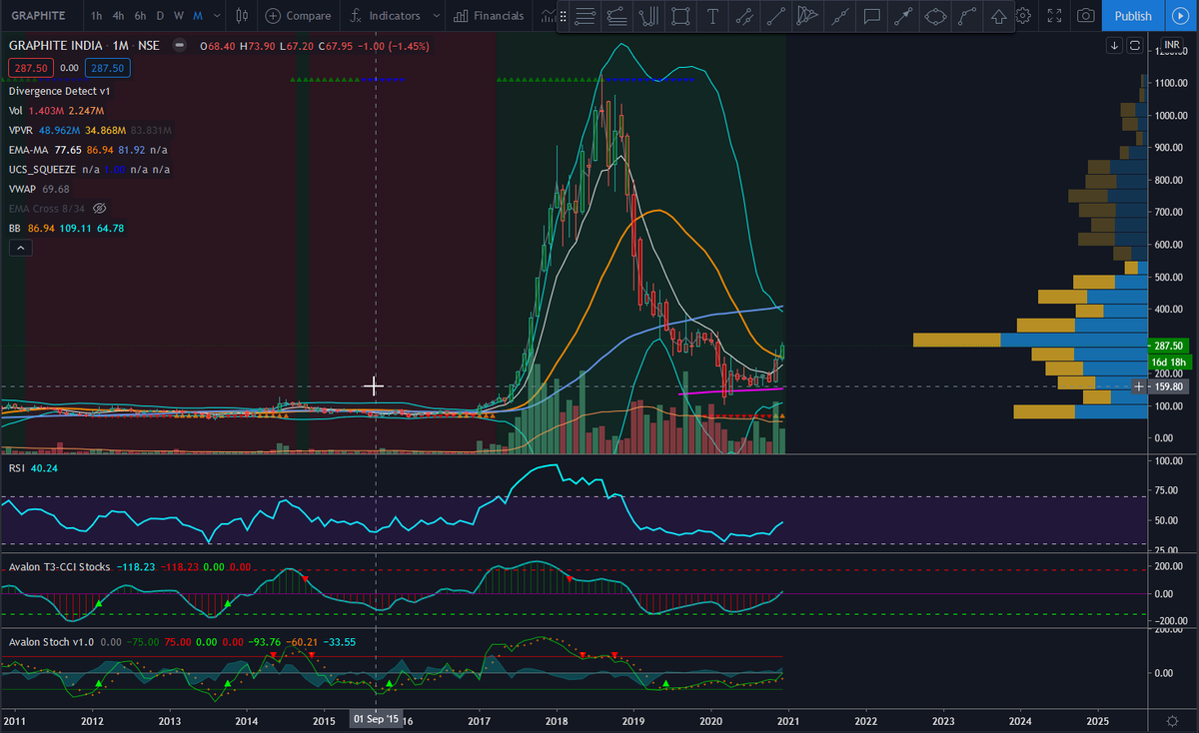
Task: Switch to the 1h interval
Action: [96, 16]
